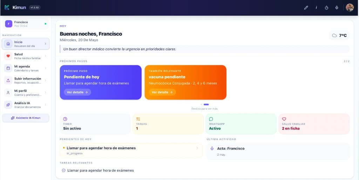Click Desliza para ver más hint

coord(204,109)
